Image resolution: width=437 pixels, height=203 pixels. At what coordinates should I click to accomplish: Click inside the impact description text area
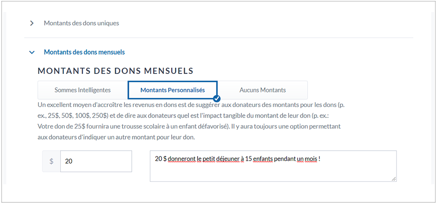click(x=273, y=171)
